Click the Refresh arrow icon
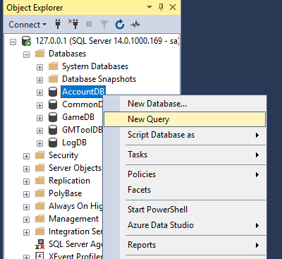Screen dimensions: 282x259 pos(120,24)
